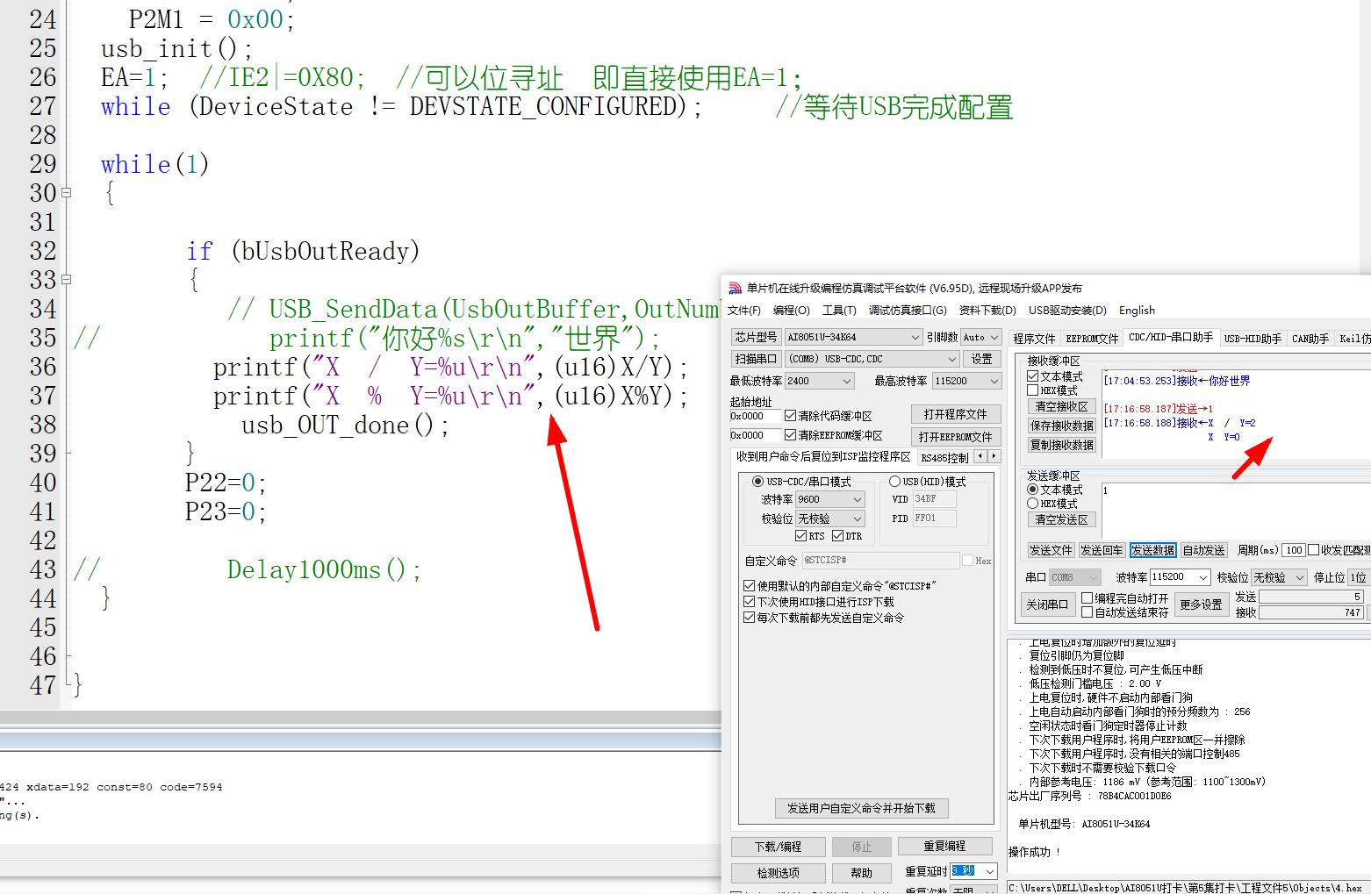Screen dimensions: 1371x894
Task: Click 打开EEPROM文件 button
Action: [955, 437]
